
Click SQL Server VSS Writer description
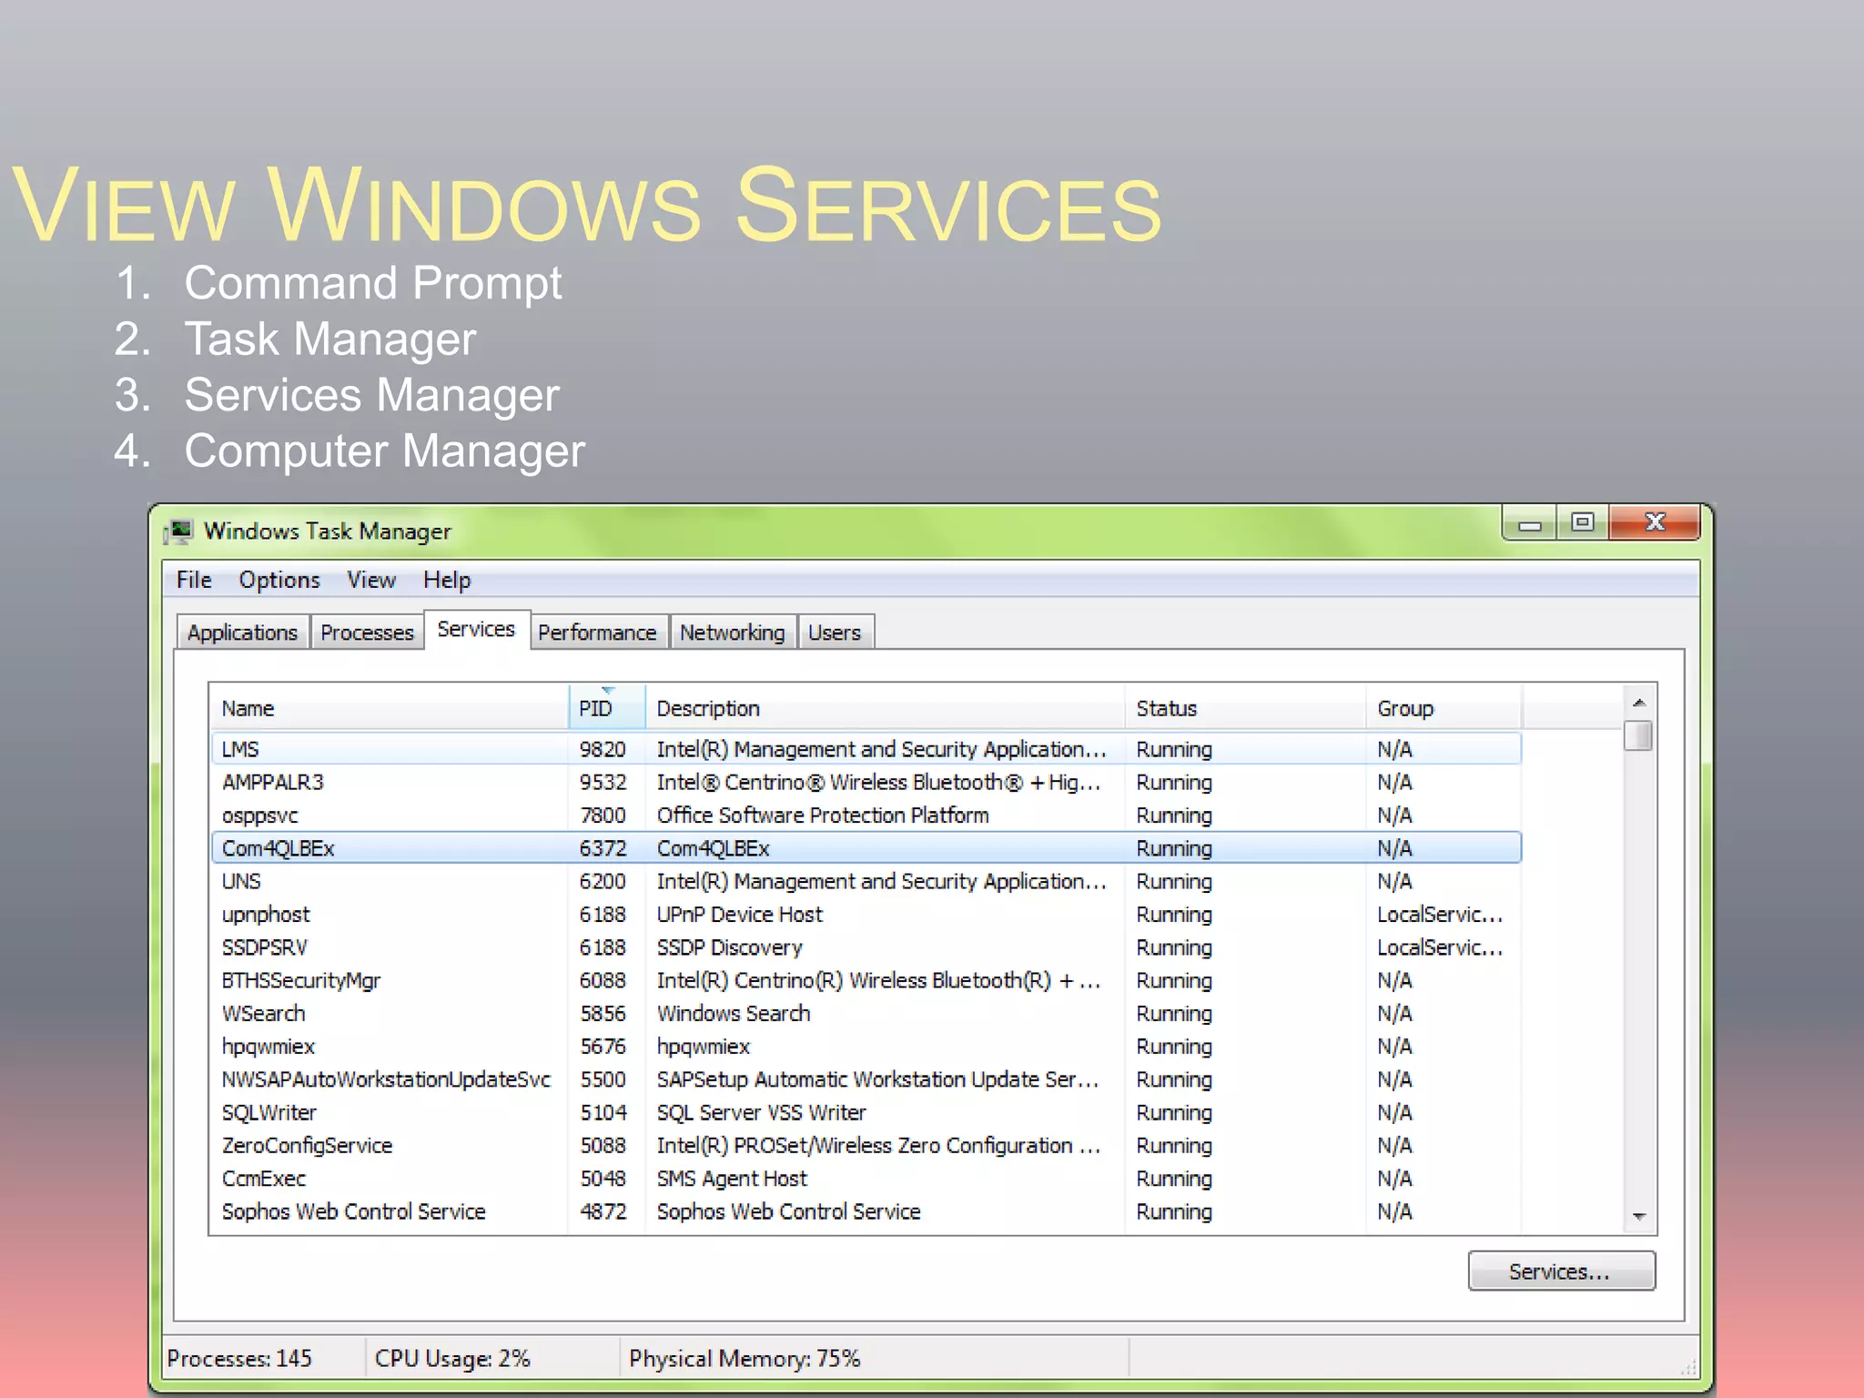pos(762,1112)
